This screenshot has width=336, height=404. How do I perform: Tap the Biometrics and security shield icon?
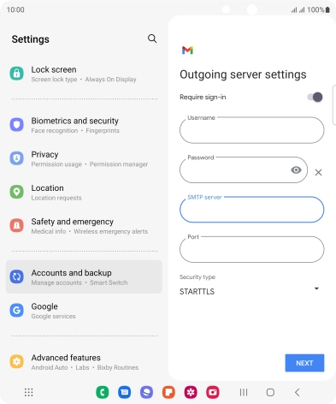point(17,125)
